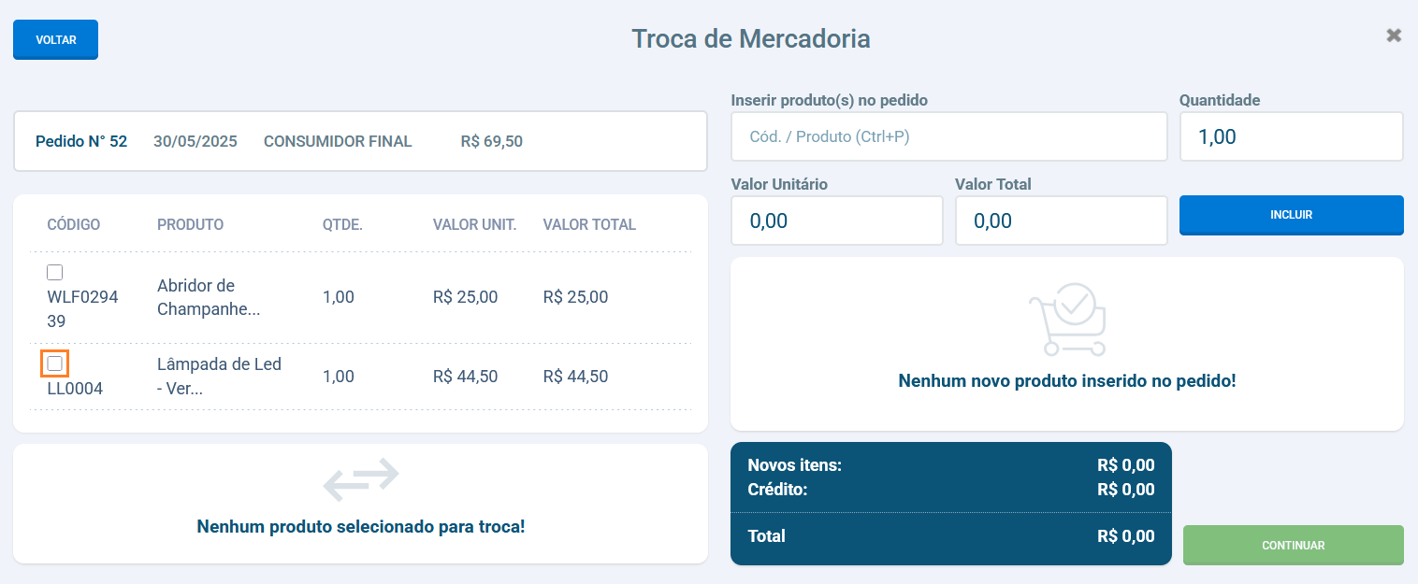Click the shopping cart checkmark icon

(x=1067, y=319)
